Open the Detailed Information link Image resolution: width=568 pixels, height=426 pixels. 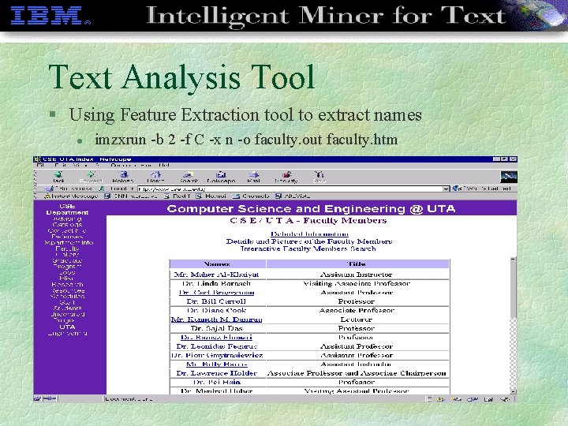pos(309,234)
